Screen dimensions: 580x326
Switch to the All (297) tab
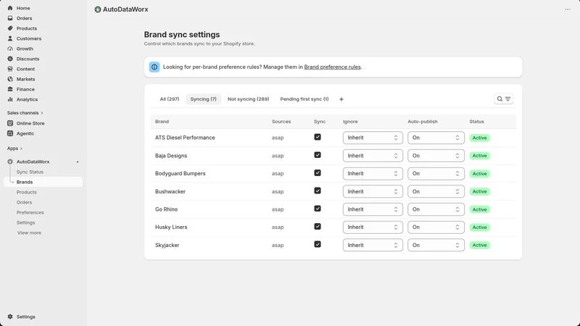coord(170,99)
